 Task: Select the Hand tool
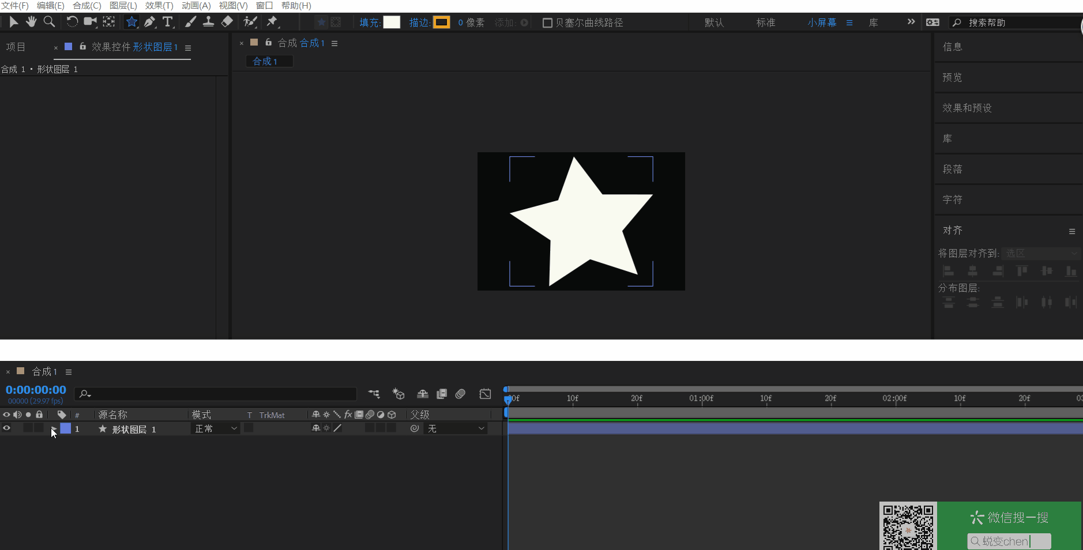(31, 22)
